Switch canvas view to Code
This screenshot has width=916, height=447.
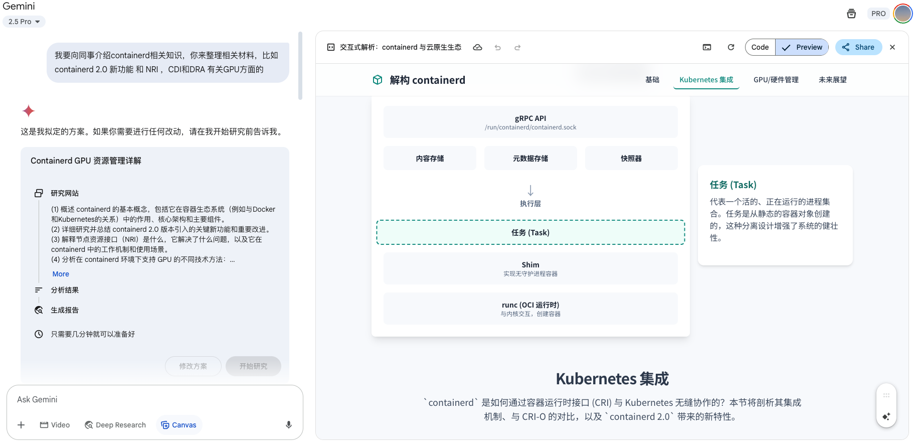click(760, 47)
